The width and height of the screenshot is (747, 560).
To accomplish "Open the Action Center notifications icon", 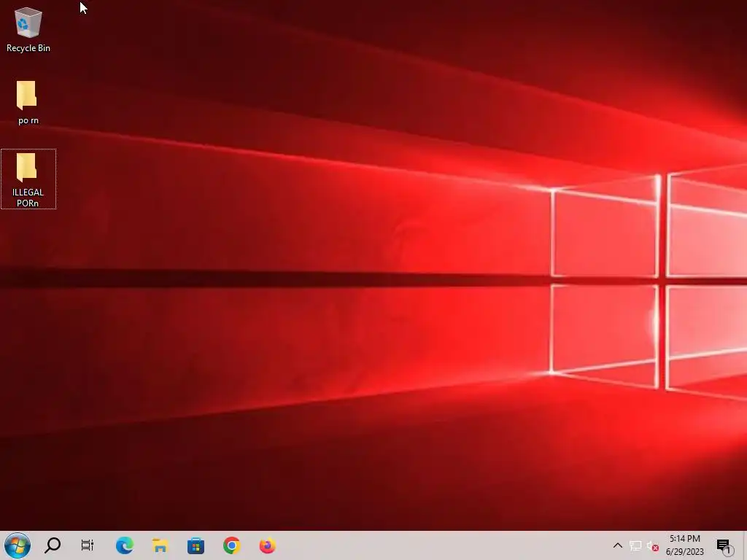I will (x=724, y=545).
